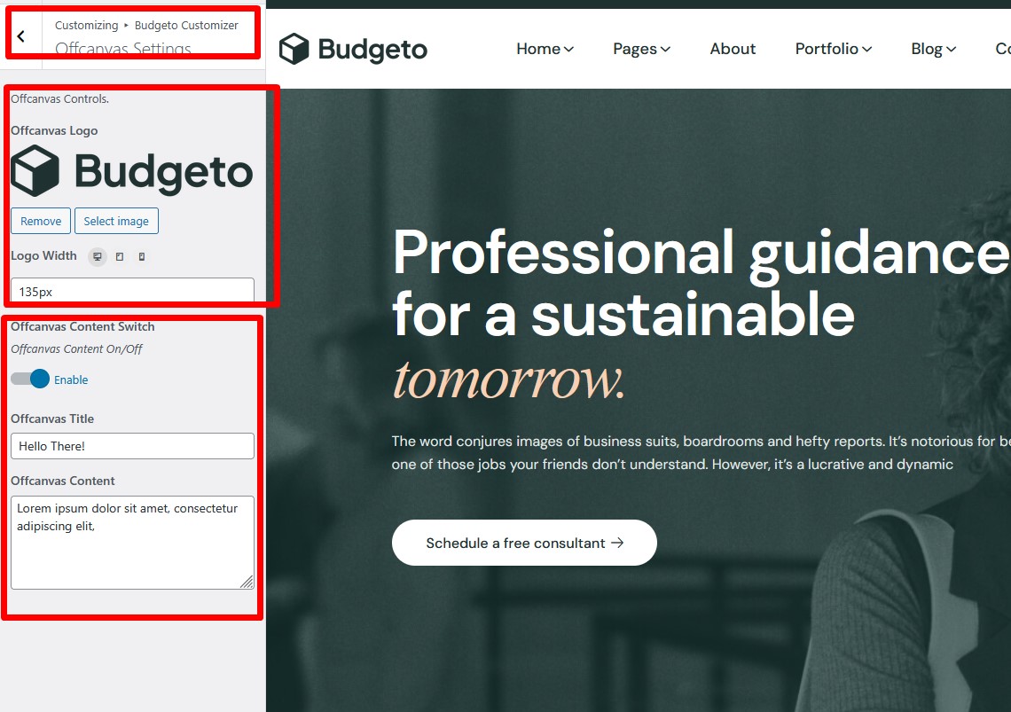Focus the Offcanvas Title text field
The width and height of the screenshot is (1011, 712).
pyautogui.click(x=132, y=446)
